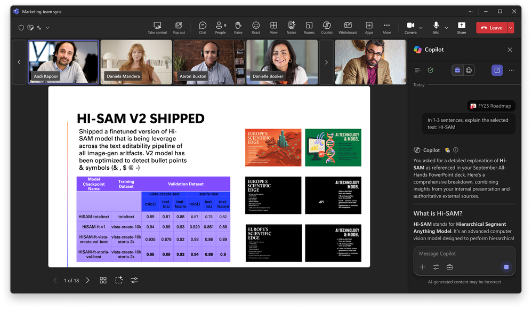Go to previous slide

point(55,280)
